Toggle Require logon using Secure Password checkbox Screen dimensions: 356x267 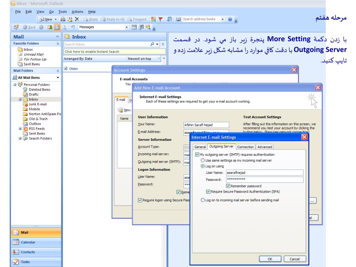(140, 200)
